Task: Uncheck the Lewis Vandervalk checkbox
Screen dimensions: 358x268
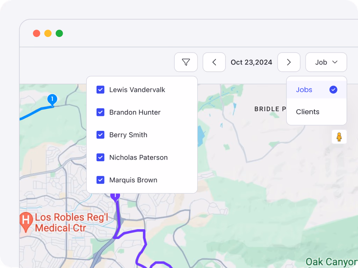Action: pyautogui.click(x=100, y=90)
